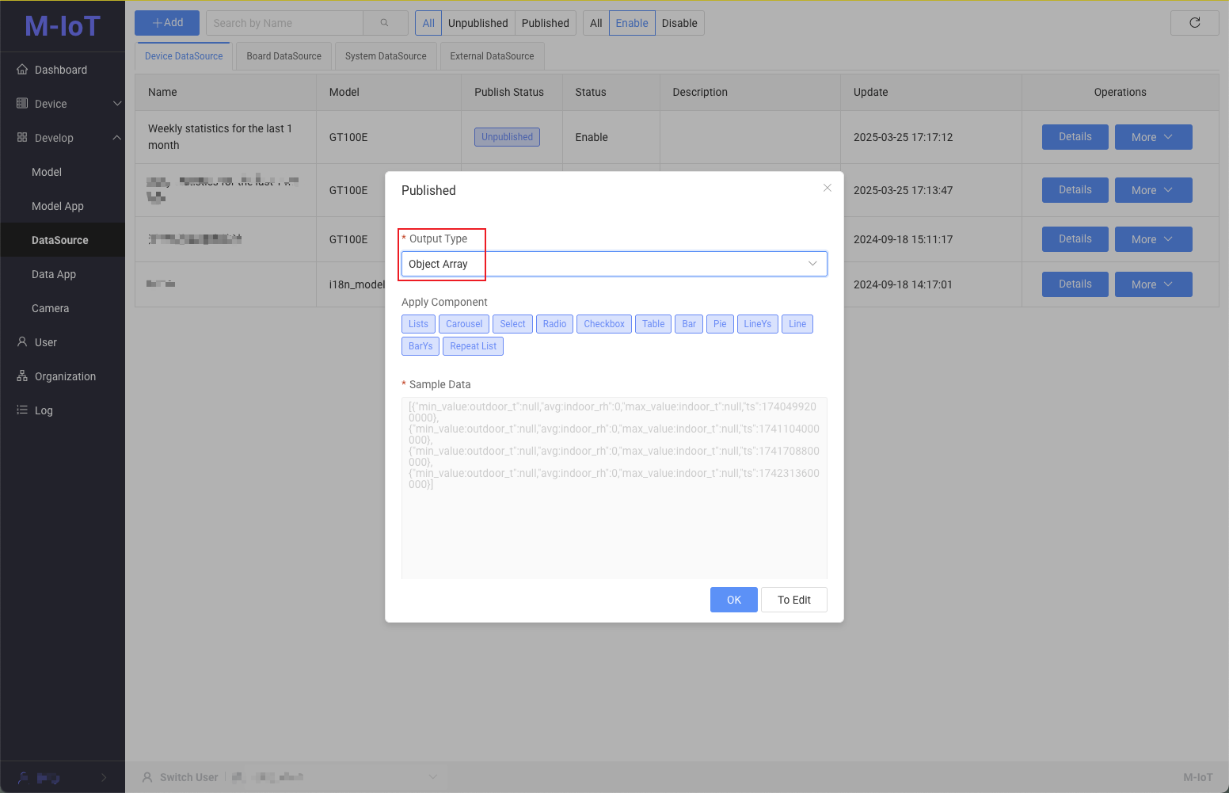Image resolution: width=1229 pixels, height=793 pixels.
Task: Click the Search by Name field
Action: pos(285,23)
